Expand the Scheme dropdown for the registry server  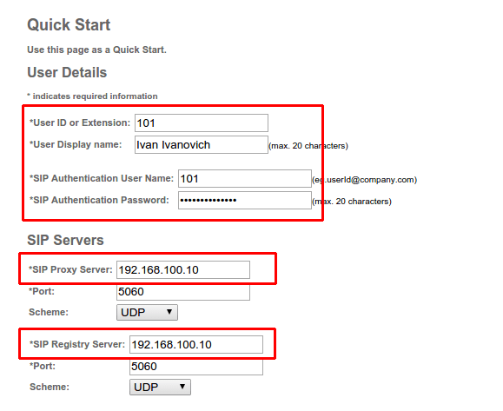coord(160,388)
